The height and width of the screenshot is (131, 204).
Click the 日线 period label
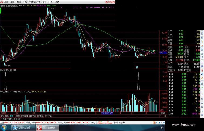pyautogui.click(x=163, y=113)
